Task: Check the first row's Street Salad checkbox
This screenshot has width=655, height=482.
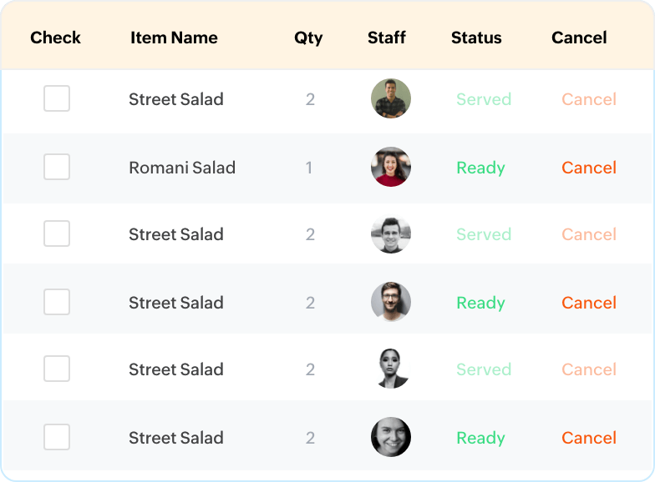Action: tap(57, 98)
